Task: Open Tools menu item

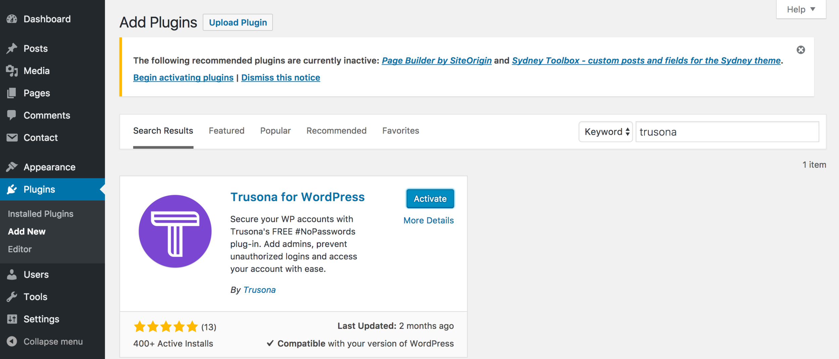Action: (52, 297)
